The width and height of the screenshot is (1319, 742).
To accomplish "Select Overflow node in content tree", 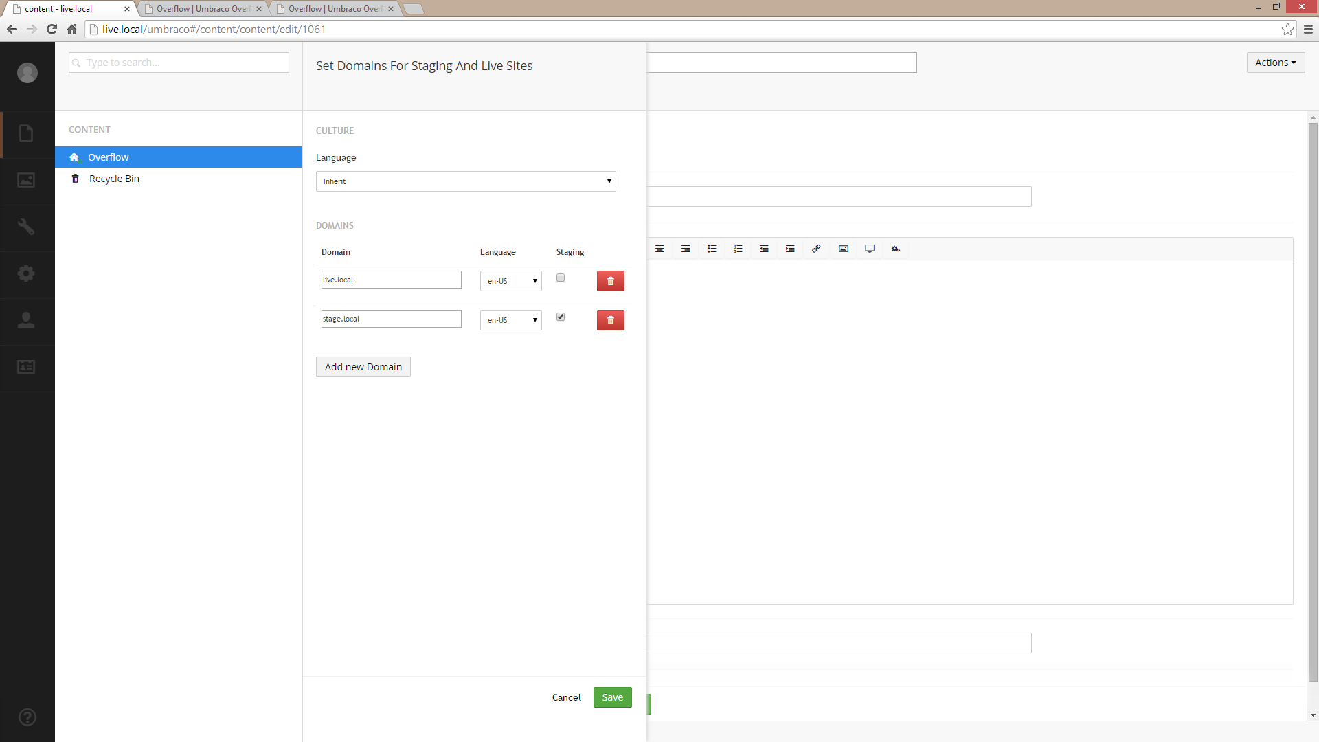I will pos(179,157).
